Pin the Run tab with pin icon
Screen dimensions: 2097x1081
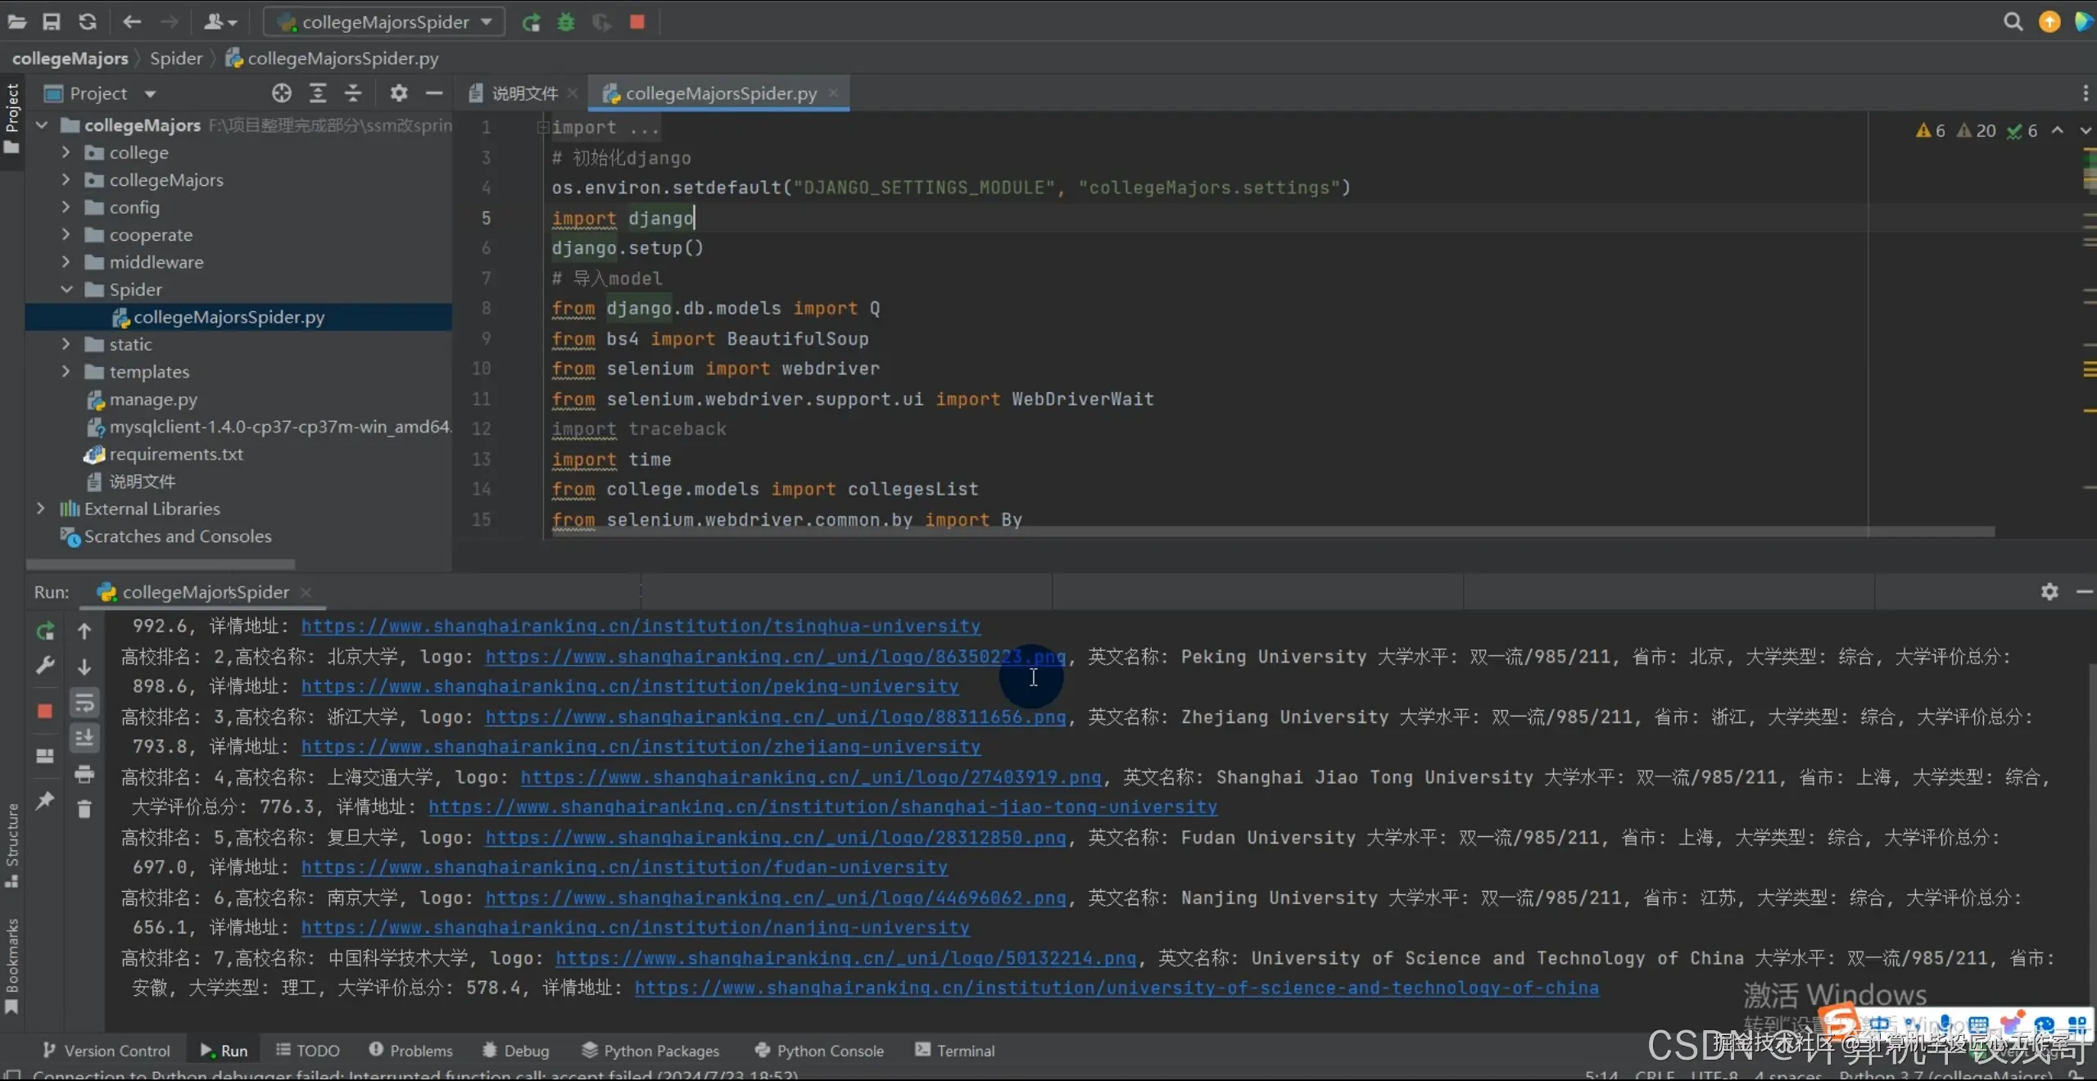click(45, 800)
